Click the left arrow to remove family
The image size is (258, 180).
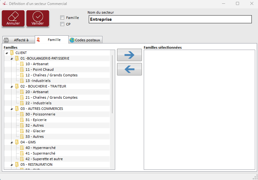(x=129, y=69)
